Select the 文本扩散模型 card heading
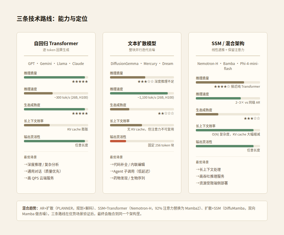Image resolution: width=284 pixels, height=235 pixels. click(x=142, y=43)
